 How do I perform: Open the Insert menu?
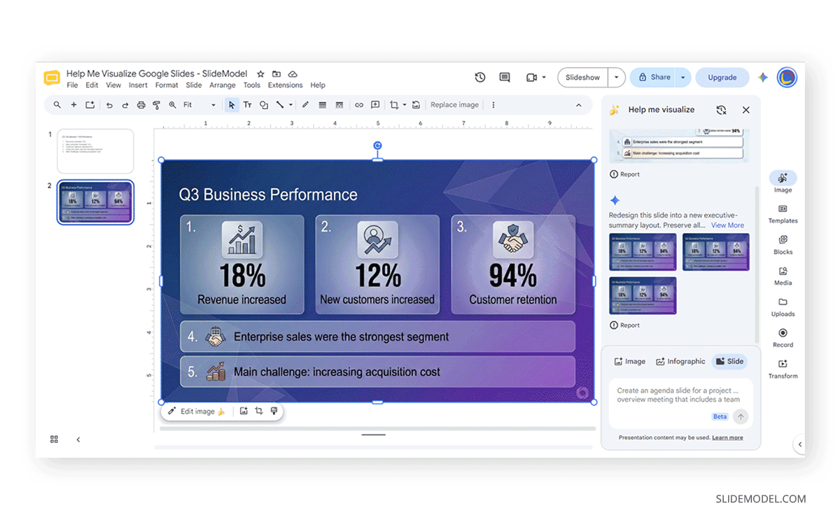click(x=138, y=85)
